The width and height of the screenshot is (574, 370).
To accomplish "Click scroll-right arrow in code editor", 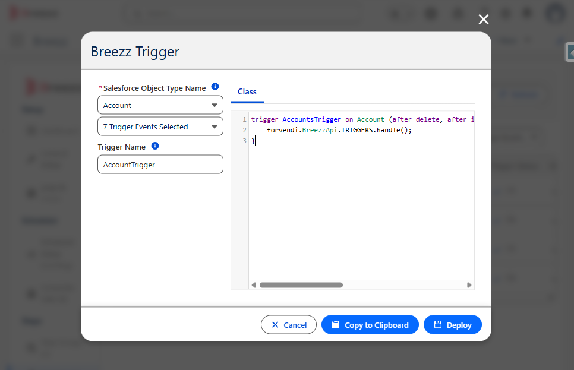I will (x=469, y=285).
